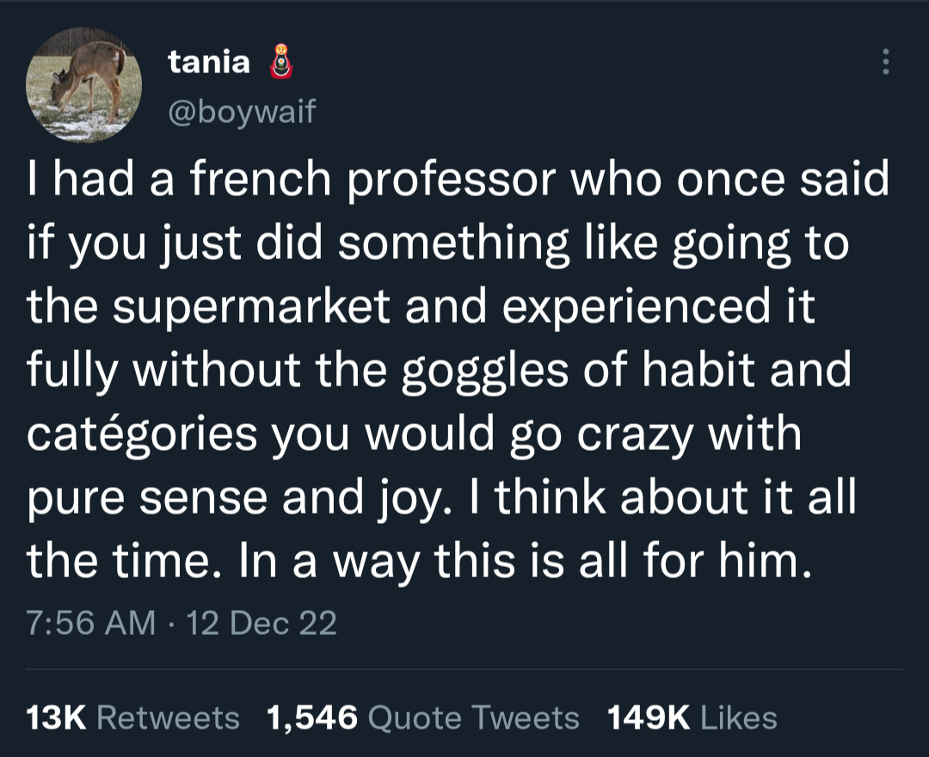The width and height of the screenshot is (929, 757).
Task: Open the three-dot more options menu
Action: click(x=885, y=62)
